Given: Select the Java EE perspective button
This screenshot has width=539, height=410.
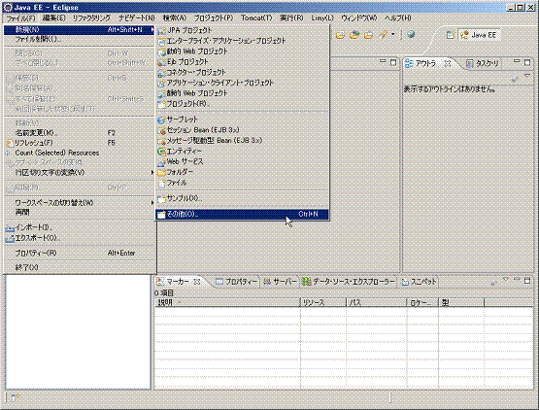Looking at the screenshot, I should [479, 35].
